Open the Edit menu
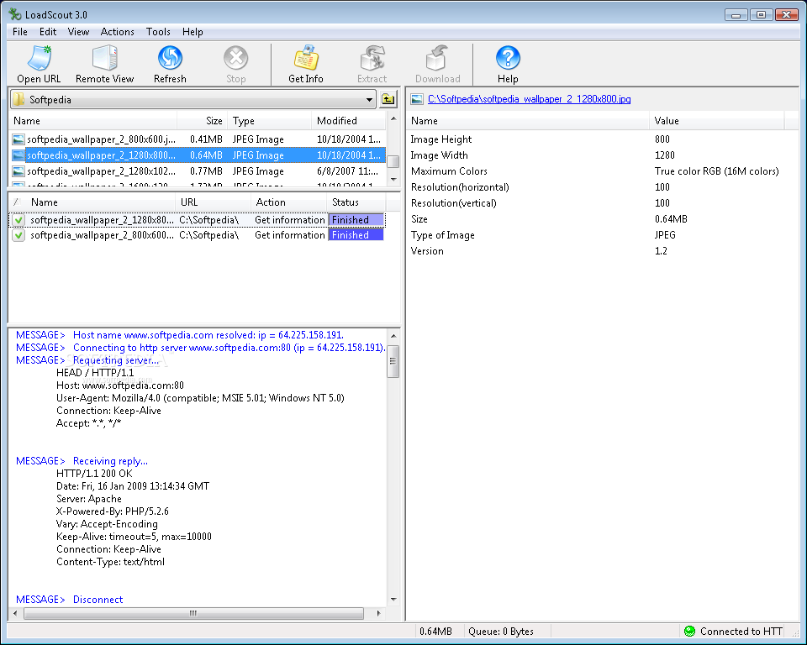This screenshot has height=645, width=807. coord(48,32)
